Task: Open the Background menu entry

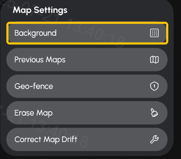Action: point(87,33)
